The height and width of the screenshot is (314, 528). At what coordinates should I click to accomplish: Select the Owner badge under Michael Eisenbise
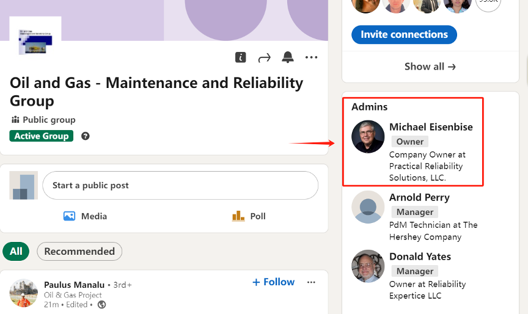click(410, 142)
